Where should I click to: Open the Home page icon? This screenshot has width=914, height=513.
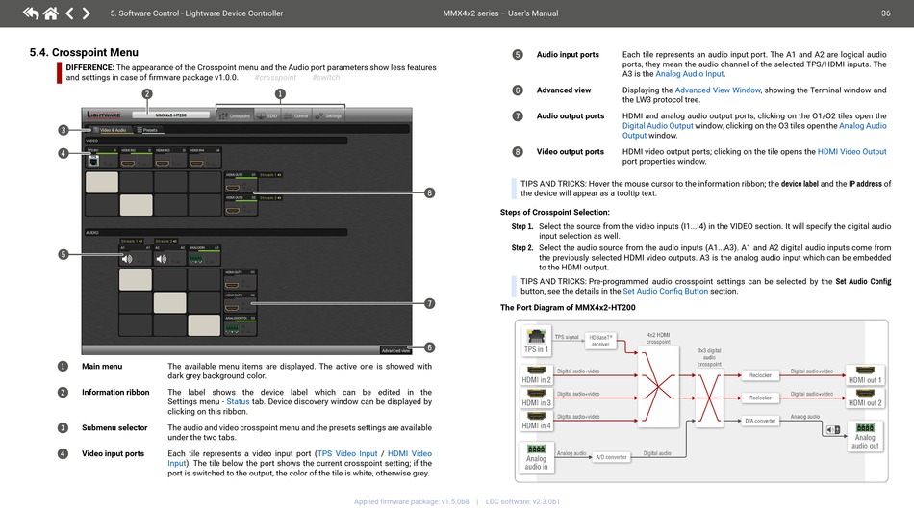(51, 13)
